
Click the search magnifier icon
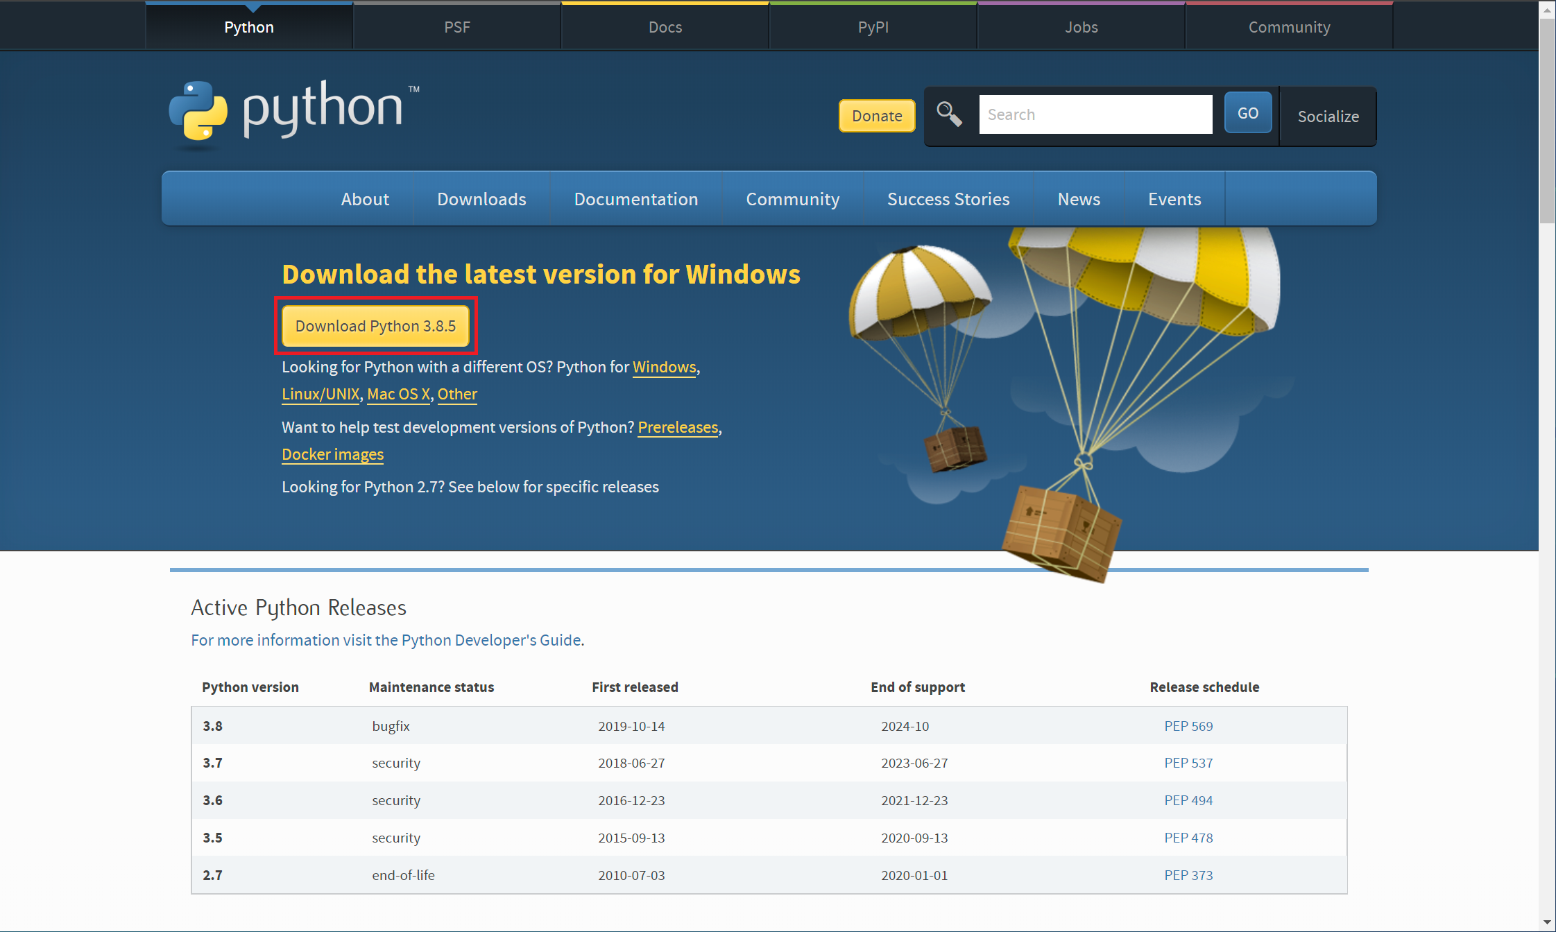coord(949,114)
